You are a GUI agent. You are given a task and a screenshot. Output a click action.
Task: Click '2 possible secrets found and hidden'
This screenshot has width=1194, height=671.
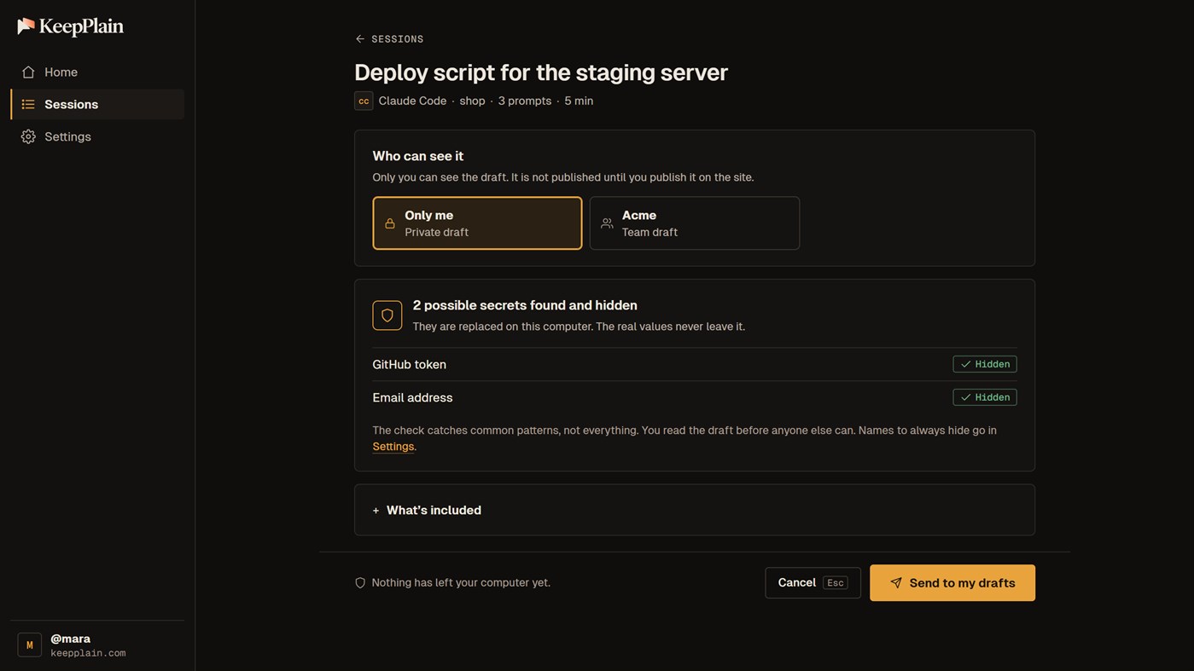(x=525, y=305)
